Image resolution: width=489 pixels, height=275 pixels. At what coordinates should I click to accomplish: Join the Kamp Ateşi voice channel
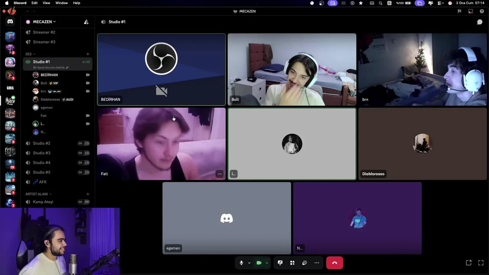click(x=58, y=202)
